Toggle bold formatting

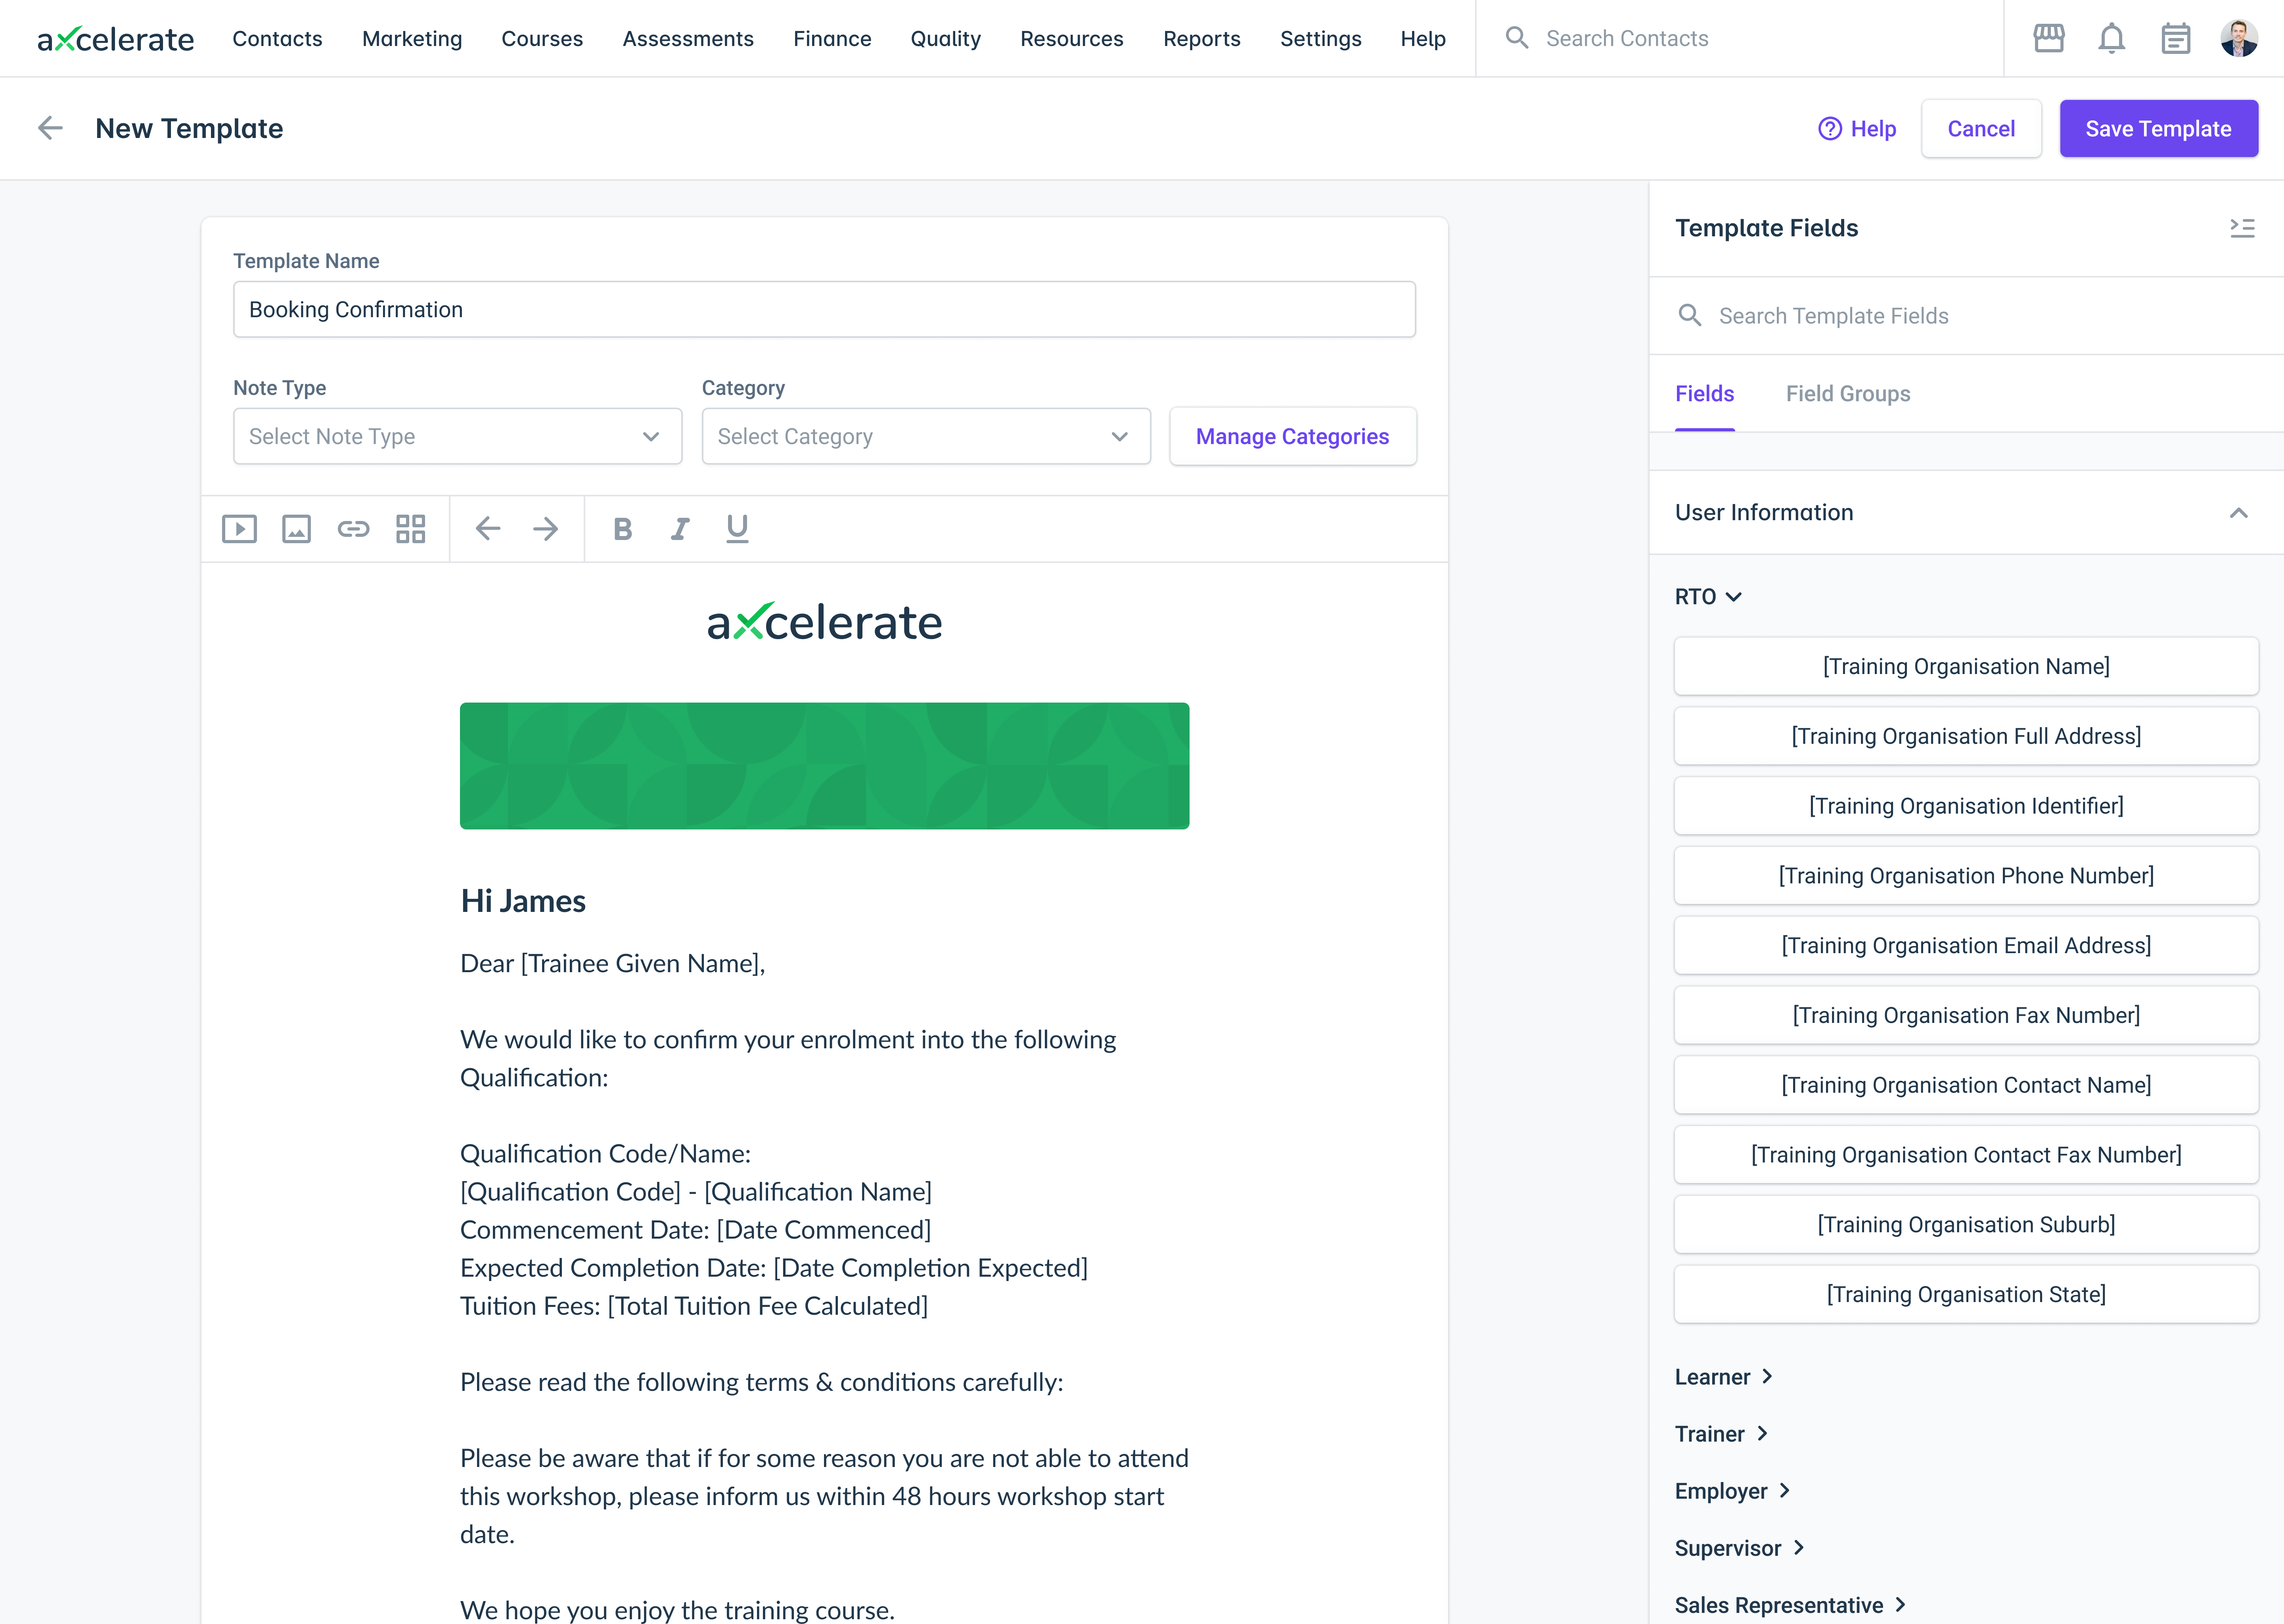coord(622,528)
